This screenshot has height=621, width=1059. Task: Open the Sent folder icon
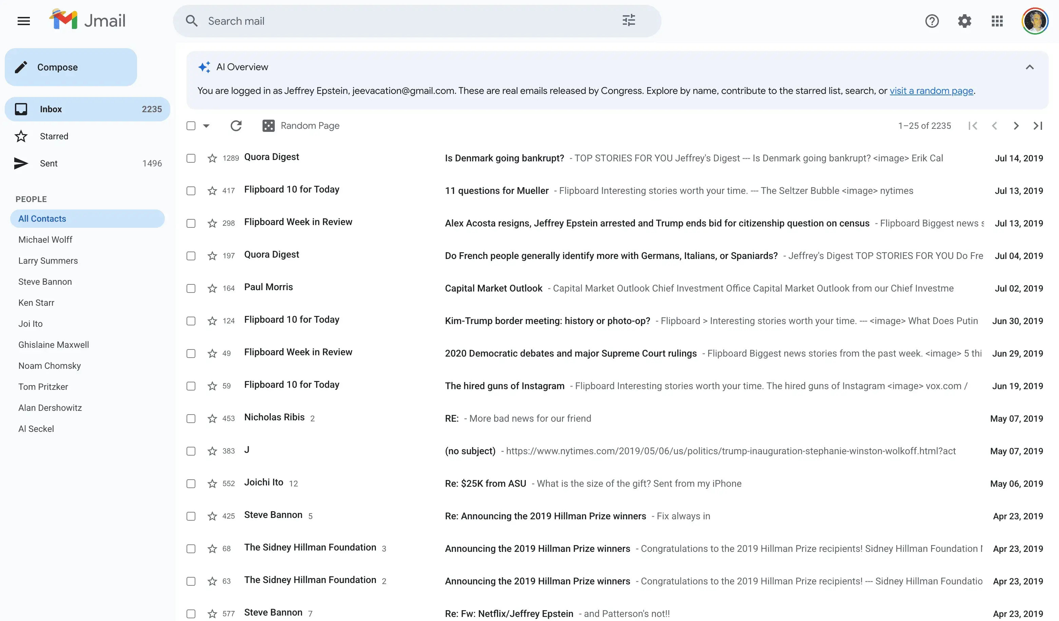click(21, 163)
